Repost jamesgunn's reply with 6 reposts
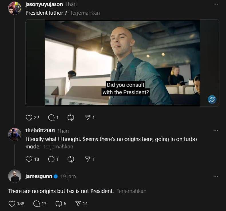Viewport: 226px width, 211px height. click(x=59, y=204)
